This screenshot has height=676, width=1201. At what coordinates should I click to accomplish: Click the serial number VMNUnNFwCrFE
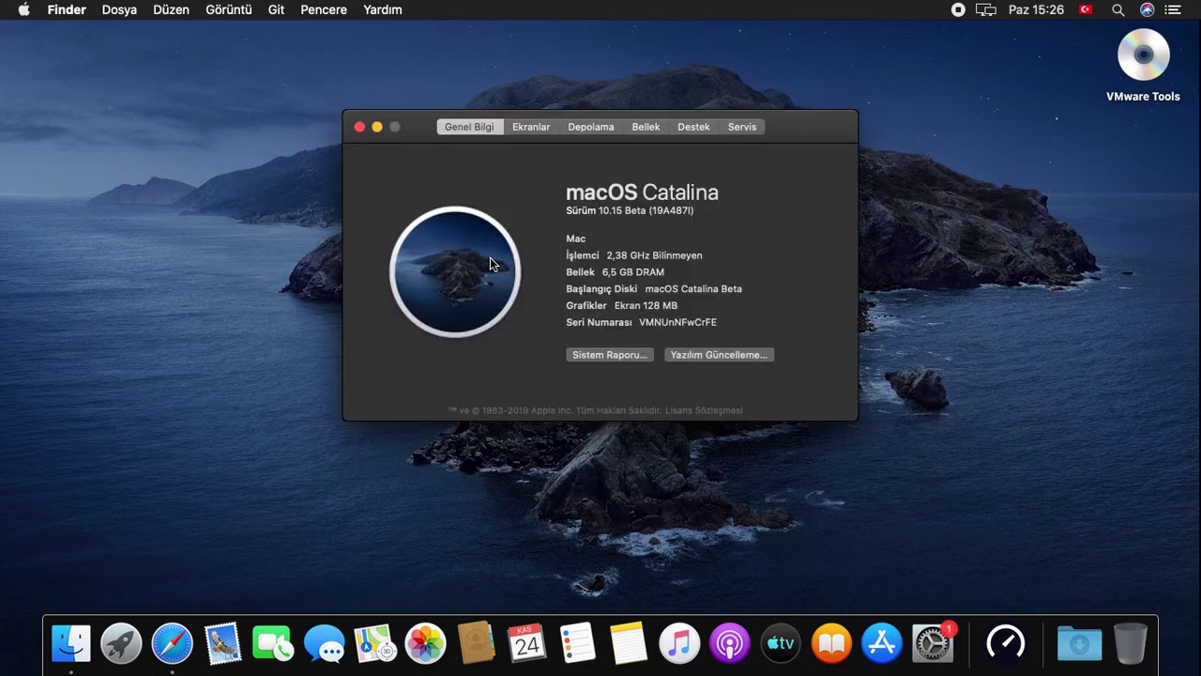click(677, 322)
